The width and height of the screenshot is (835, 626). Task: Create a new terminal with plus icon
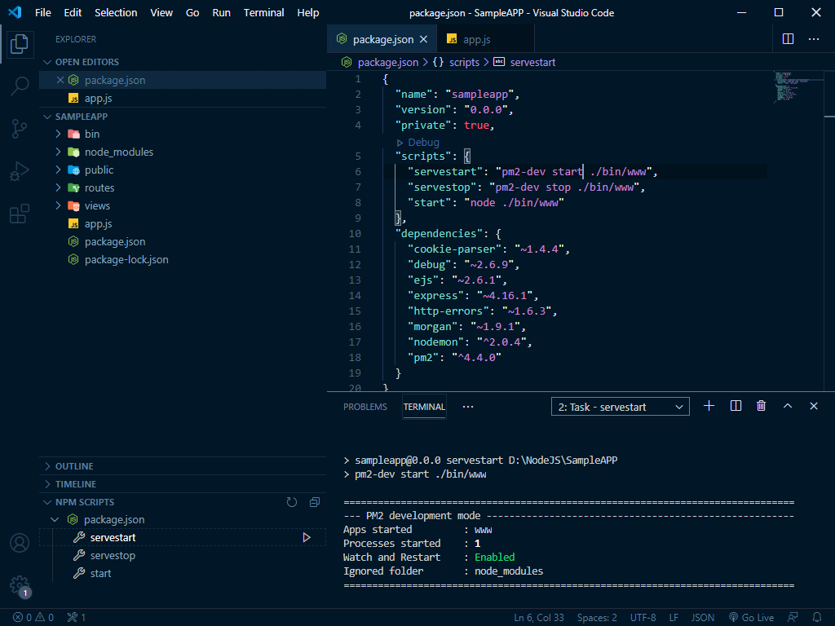click(709, 406)
